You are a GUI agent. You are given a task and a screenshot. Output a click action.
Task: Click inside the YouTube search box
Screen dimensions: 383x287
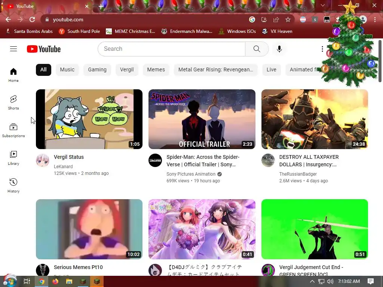coord(171,49)
